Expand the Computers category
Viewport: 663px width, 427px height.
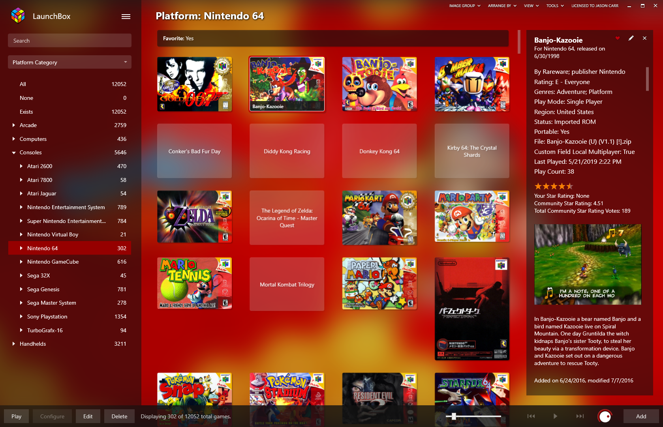click(14, 139)
